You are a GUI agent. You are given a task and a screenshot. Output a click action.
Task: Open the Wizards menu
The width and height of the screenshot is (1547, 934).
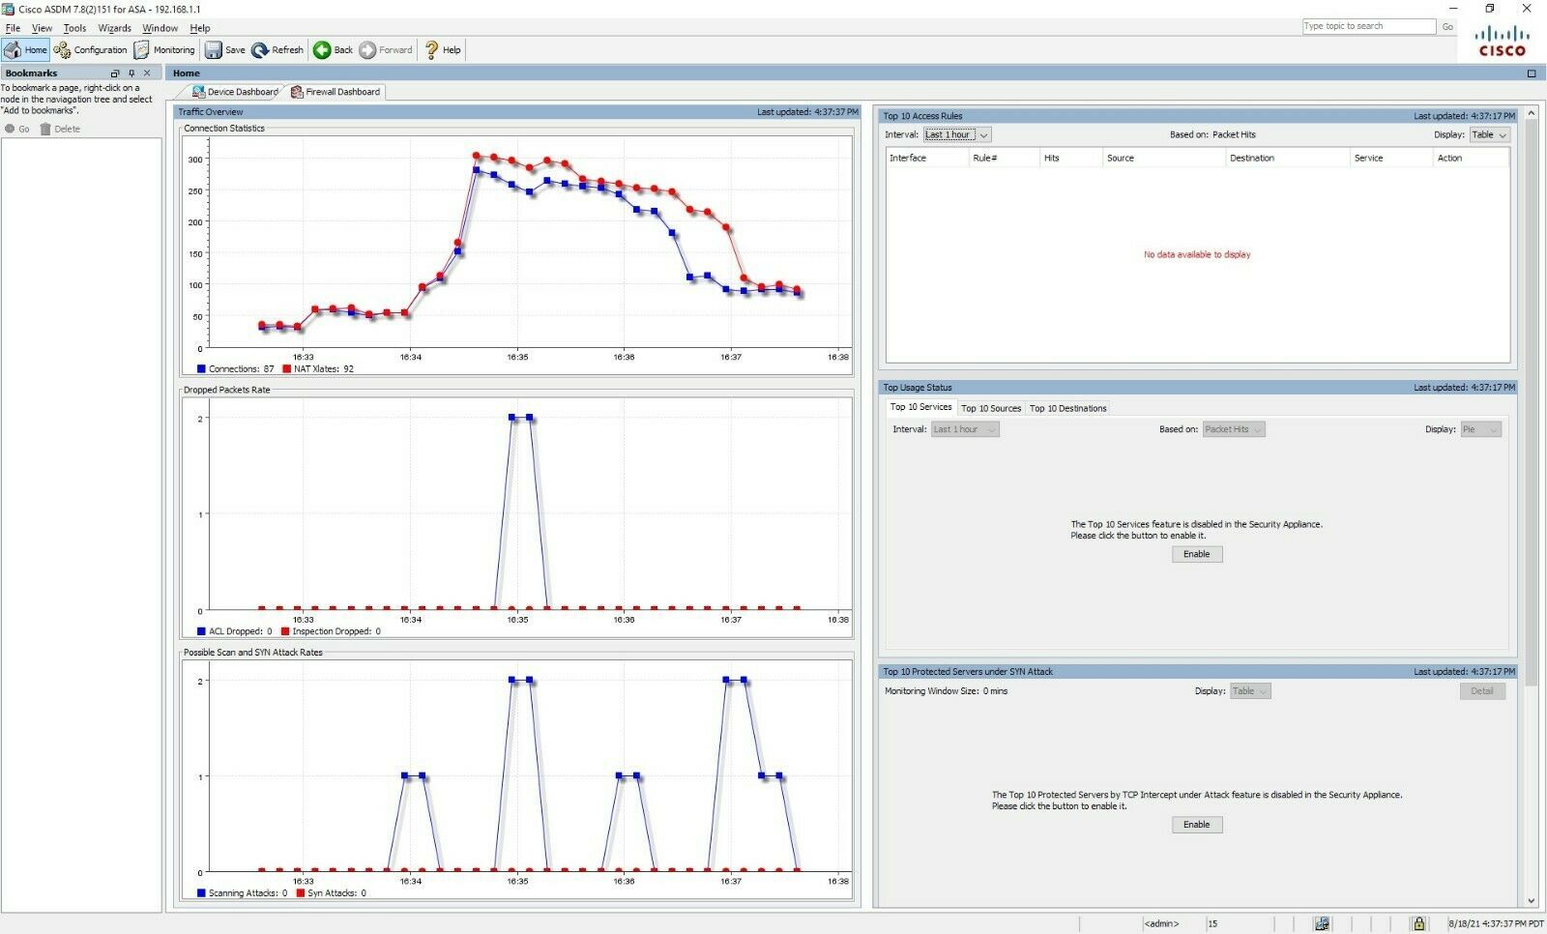(x=114, y=28)
